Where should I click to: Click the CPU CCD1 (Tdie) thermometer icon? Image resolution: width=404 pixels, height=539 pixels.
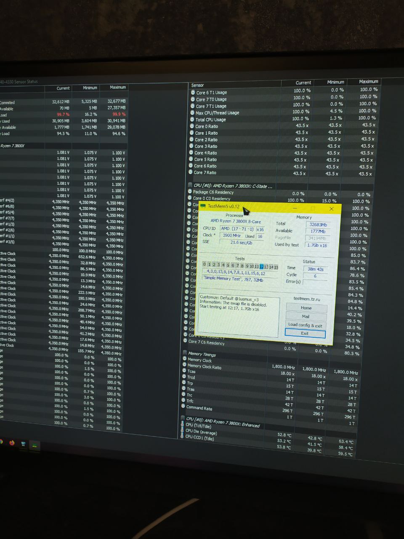182,436
